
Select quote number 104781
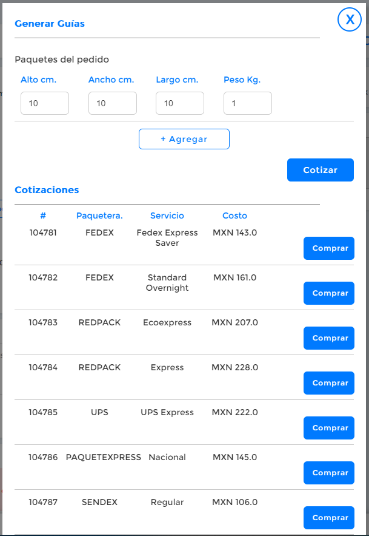[43, 232]
